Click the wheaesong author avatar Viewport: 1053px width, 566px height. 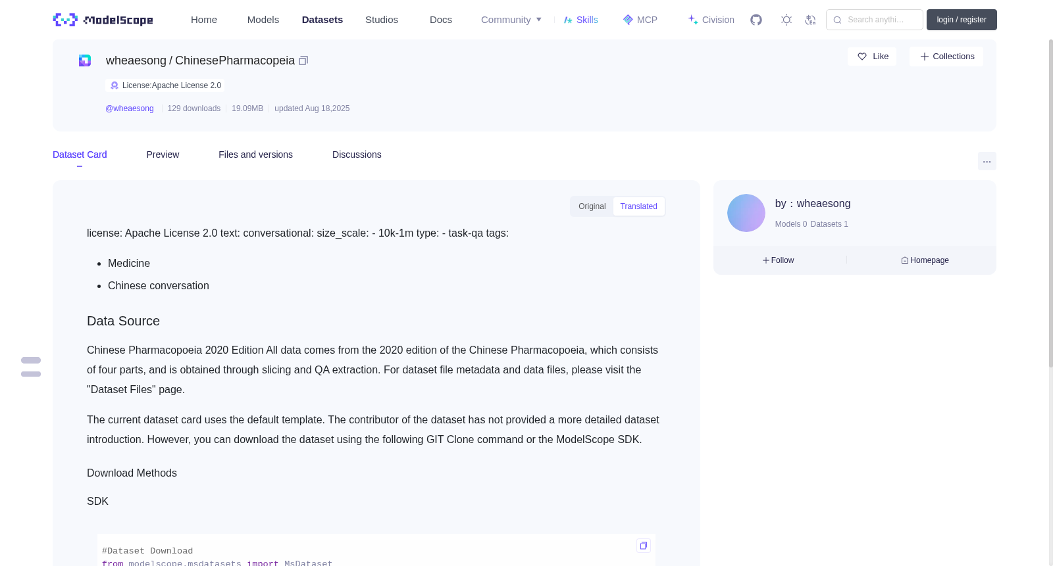746,213
